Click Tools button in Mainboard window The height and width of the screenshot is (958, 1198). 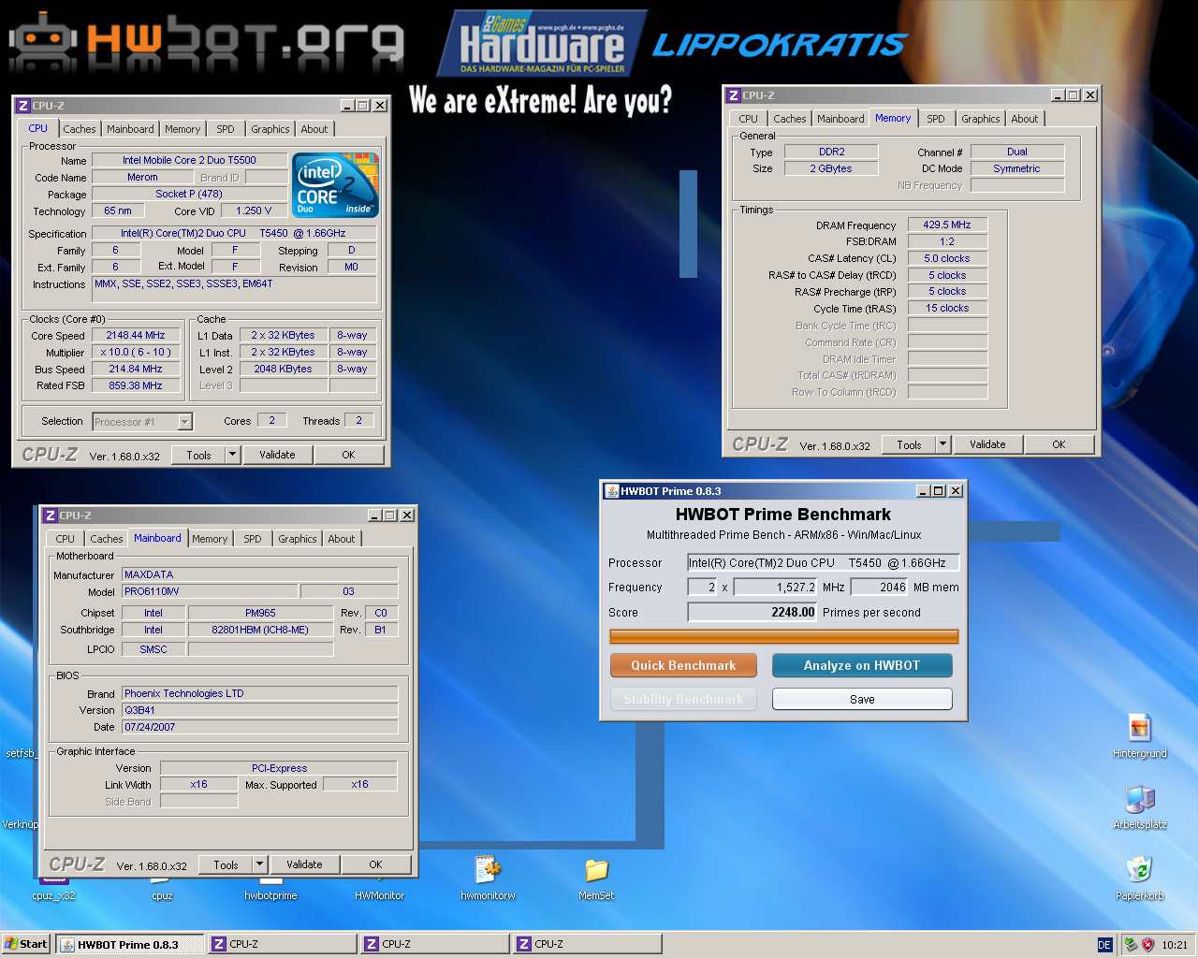pos(226,864)
